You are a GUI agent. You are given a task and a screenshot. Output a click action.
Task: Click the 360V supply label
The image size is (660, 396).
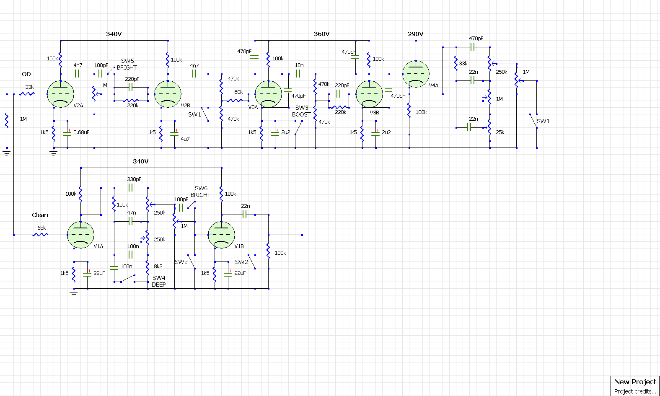pyautogui.click(x=321, y=34)
